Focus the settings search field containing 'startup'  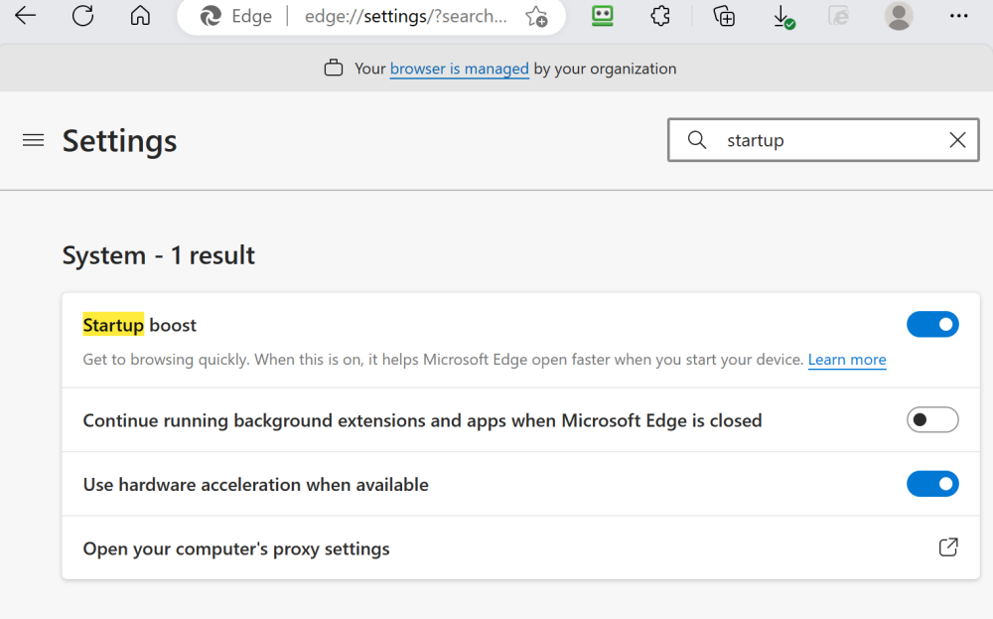pos(823,140)
